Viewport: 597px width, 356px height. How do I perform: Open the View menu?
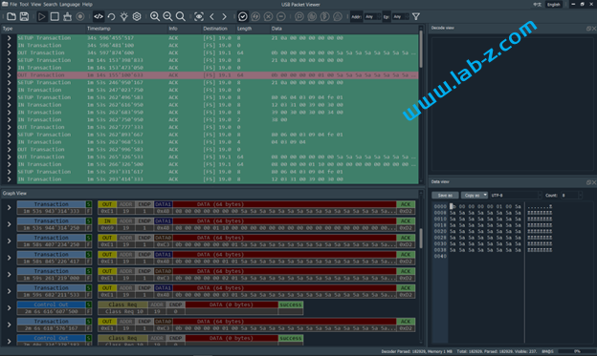35,4
